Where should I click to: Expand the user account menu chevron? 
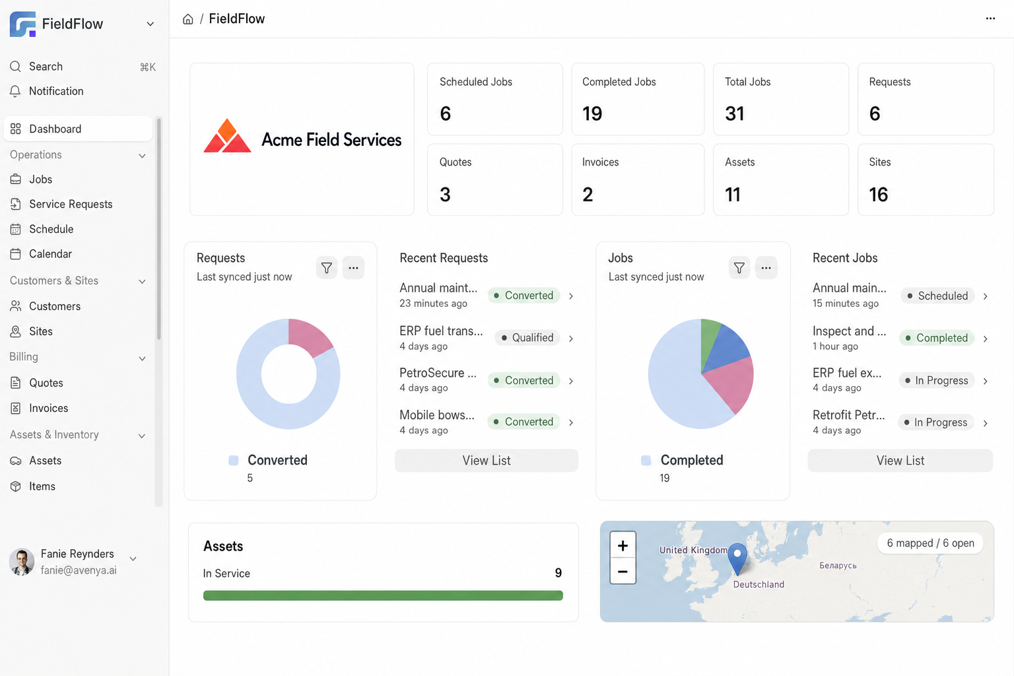click(x=133, y=558)
